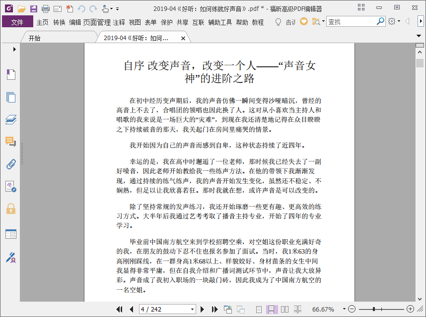Select continuous facing view mode
The image size is (426, 317).
pos(297,309)
